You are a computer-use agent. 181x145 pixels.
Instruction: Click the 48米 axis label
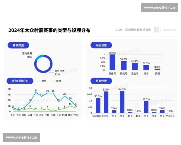[138, 116]
